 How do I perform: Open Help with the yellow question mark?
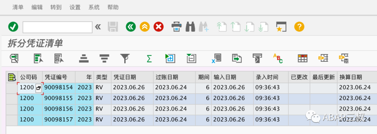coord(300,27)
